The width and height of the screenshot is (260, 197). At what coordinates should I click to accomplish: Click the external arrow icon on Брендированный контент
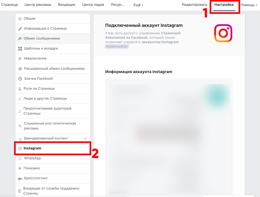85,139
